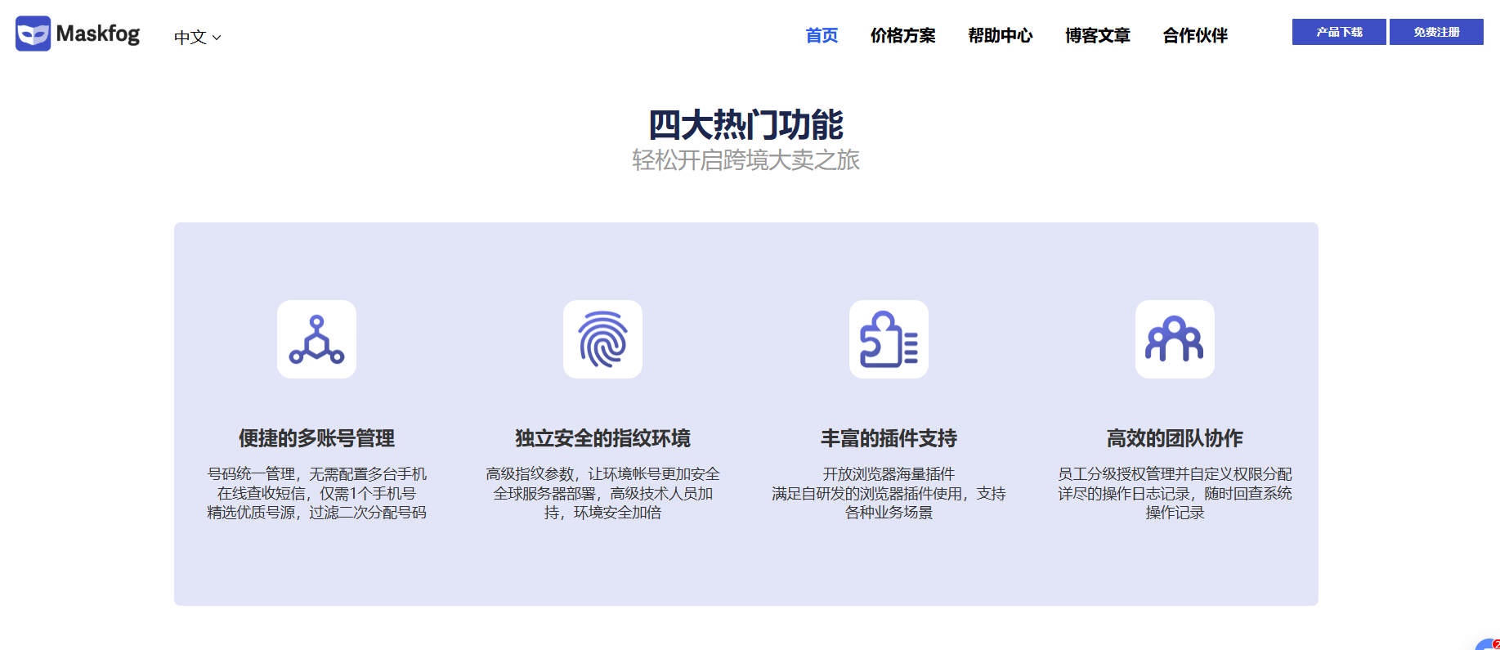Click the 产品下载 button
Screen dimensions: 1500x650
click(x=1339, y=32)
